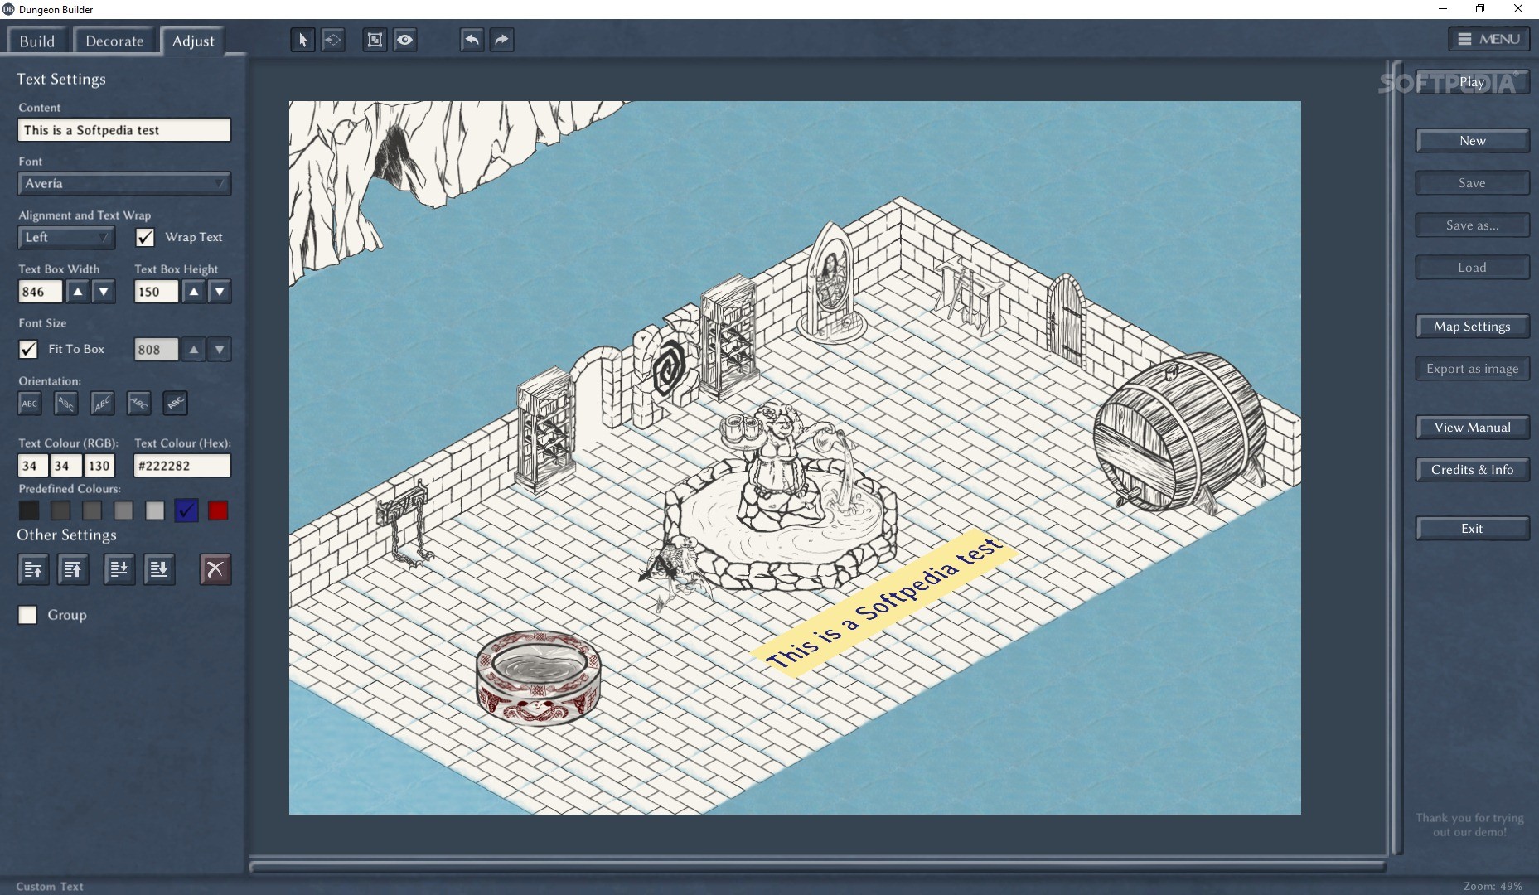Delete the selected text object
This screenshot has height=895, width=1539.
[215, 569]
